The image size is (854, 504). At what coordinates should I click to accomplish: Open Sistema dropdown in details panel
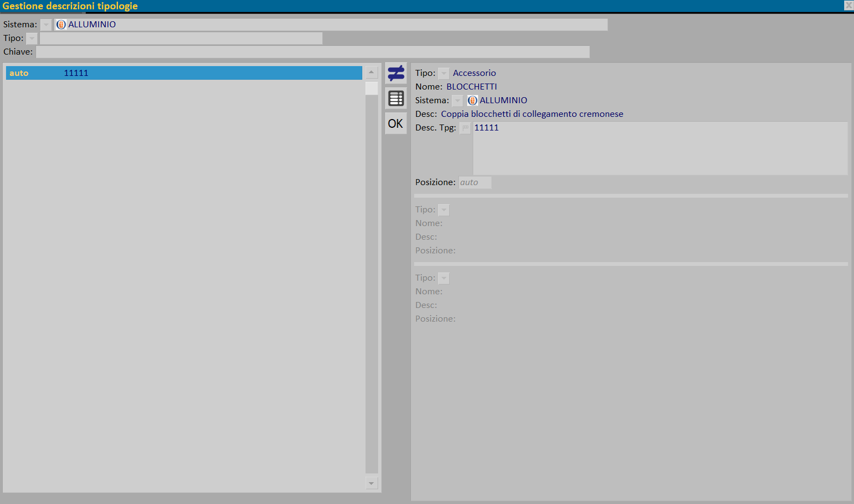pos(457,100)
